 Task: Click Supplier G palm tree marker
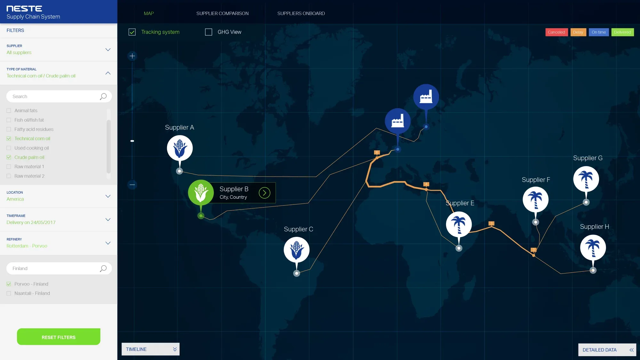coord(586,179)
